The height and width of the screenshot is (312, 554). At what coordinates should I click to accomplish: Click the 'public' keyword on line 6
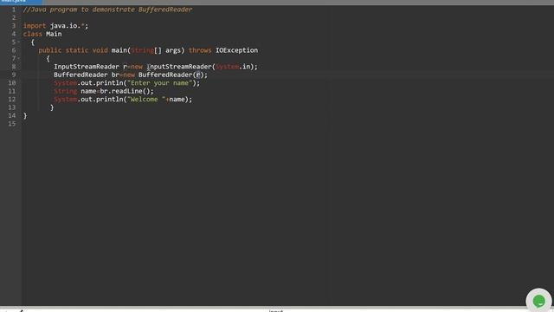50,50
